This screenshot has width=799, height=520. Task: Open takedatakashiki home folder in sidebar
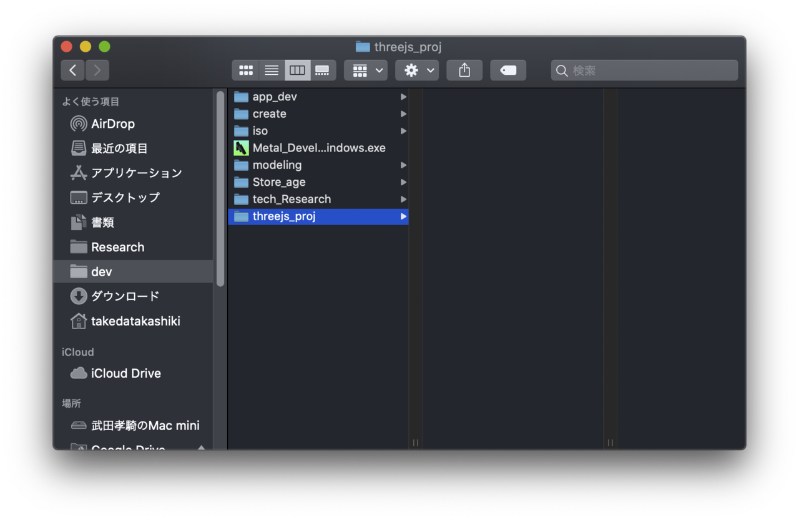pos(133,321)
